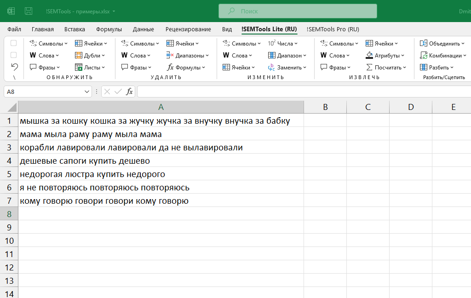Open Символы in УДАЛИТЬ group

click(x=140, y=44)
